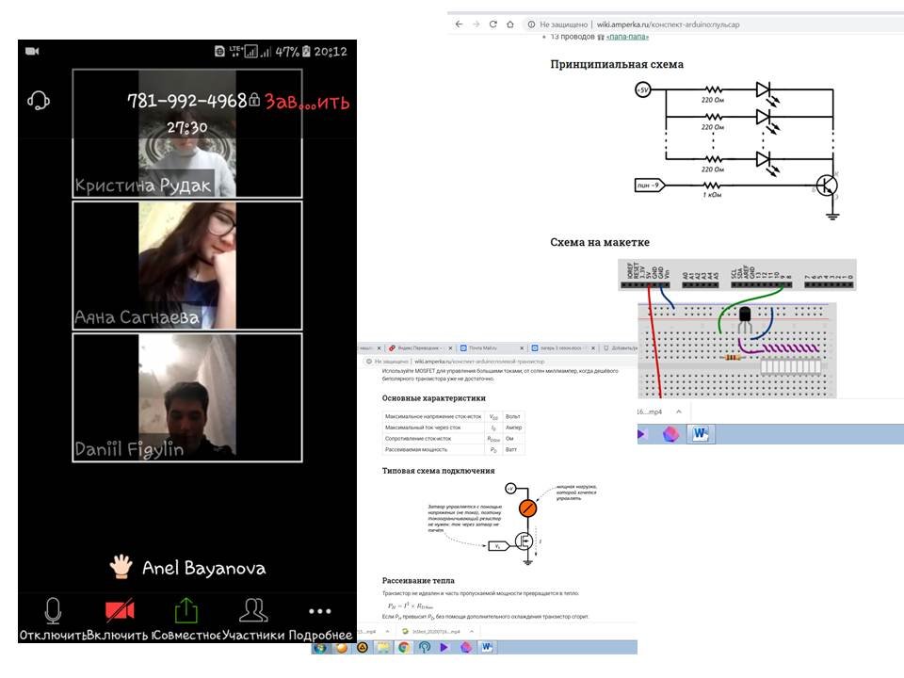Select Аяна Сагнаева video tile
The height and width of the screenshot is (678, 904).
pos(187,266)
